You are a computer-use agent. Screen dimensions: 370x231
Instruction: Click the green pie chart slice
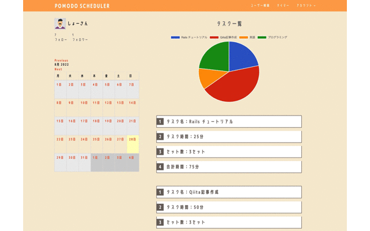pyautogui.click(x=216, y=58)
